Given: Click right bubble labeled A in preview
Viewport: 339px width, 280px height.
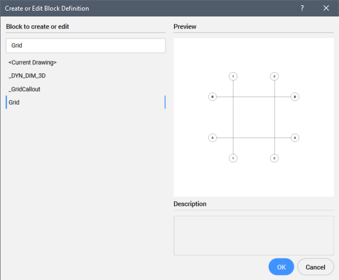Looking at the screenshot, I should pos(295,138).
